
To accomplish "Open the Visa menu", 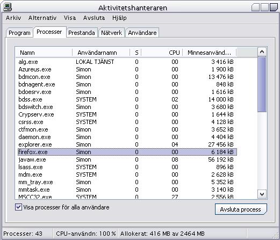I will pos(70,18).
